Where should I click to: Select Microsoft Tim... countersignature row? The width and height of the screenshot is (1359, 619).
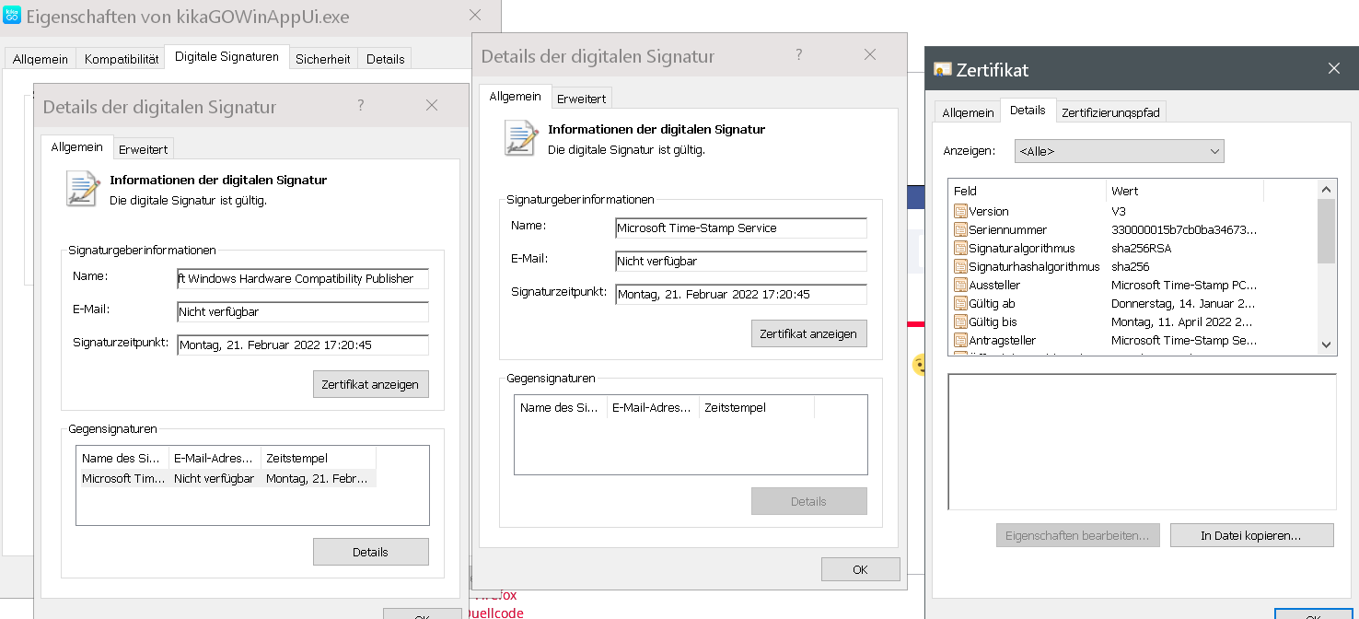pos(226,478)
